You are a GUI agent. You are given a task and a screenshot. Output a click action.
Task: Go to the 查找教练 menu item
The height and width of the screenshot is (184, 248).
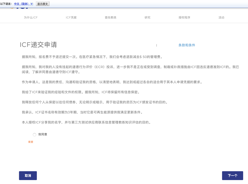[110, 17]
